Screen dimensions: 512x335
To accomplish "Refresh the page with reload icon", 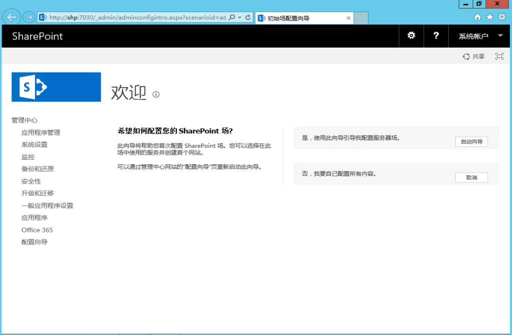I will pyautogui.click(x=248, y=18).
